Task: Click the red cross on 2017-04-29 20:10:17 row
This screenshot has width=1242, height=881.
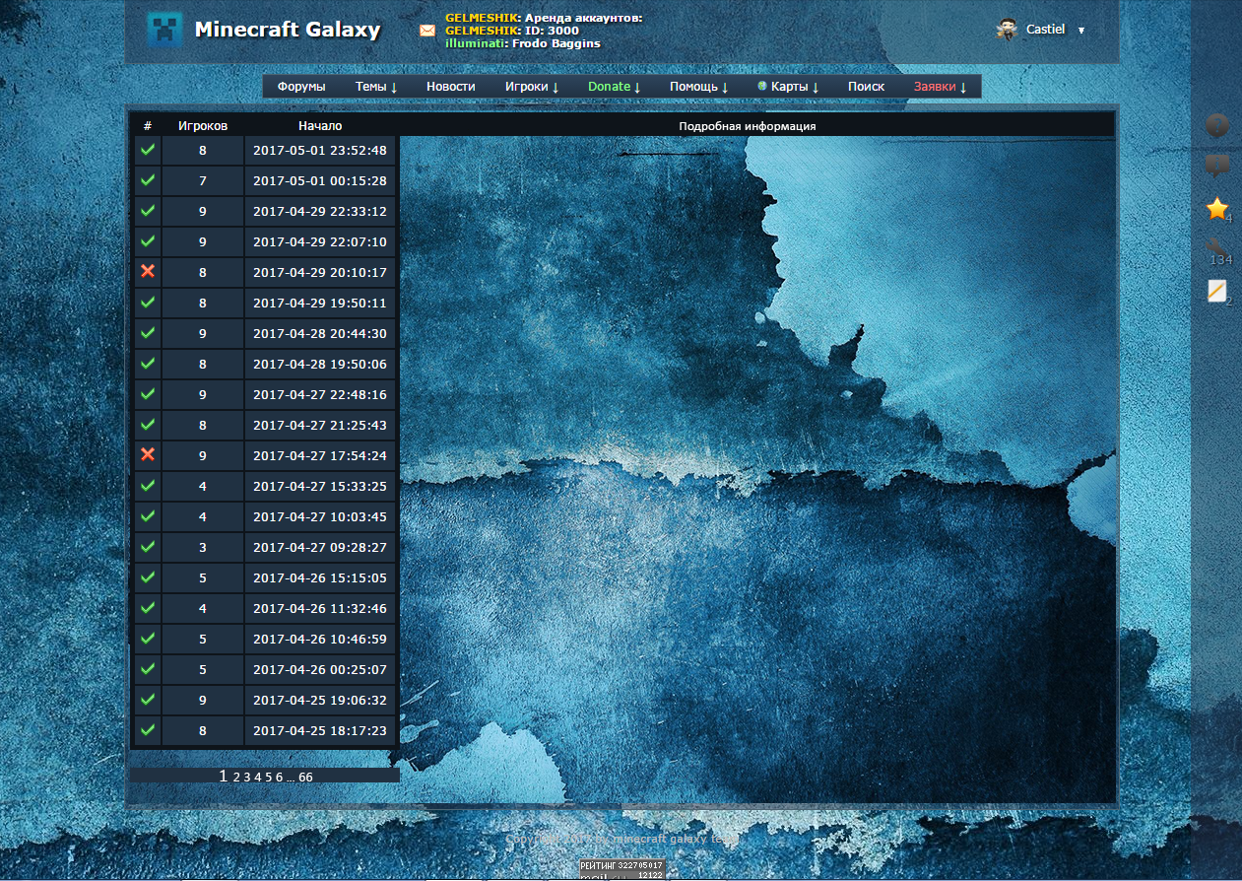Action: click(148, 272)
